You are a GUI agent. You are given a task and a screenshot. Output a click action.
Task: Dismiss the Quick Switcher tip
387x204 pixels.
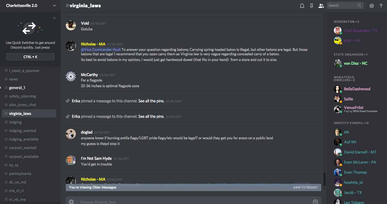click(54, 18)
